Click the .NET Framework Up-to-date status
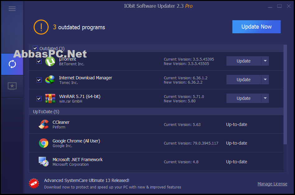Screen dimensions: 295x195 (236, 161)
